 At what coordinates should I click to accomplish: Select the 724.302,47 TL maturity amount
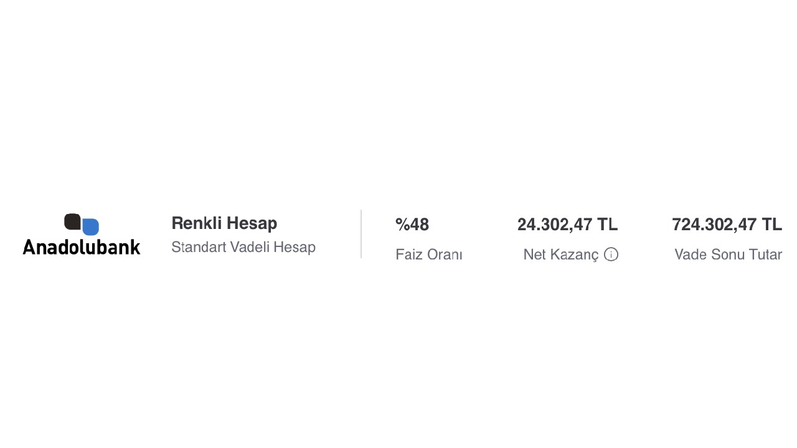pos(727,225)
